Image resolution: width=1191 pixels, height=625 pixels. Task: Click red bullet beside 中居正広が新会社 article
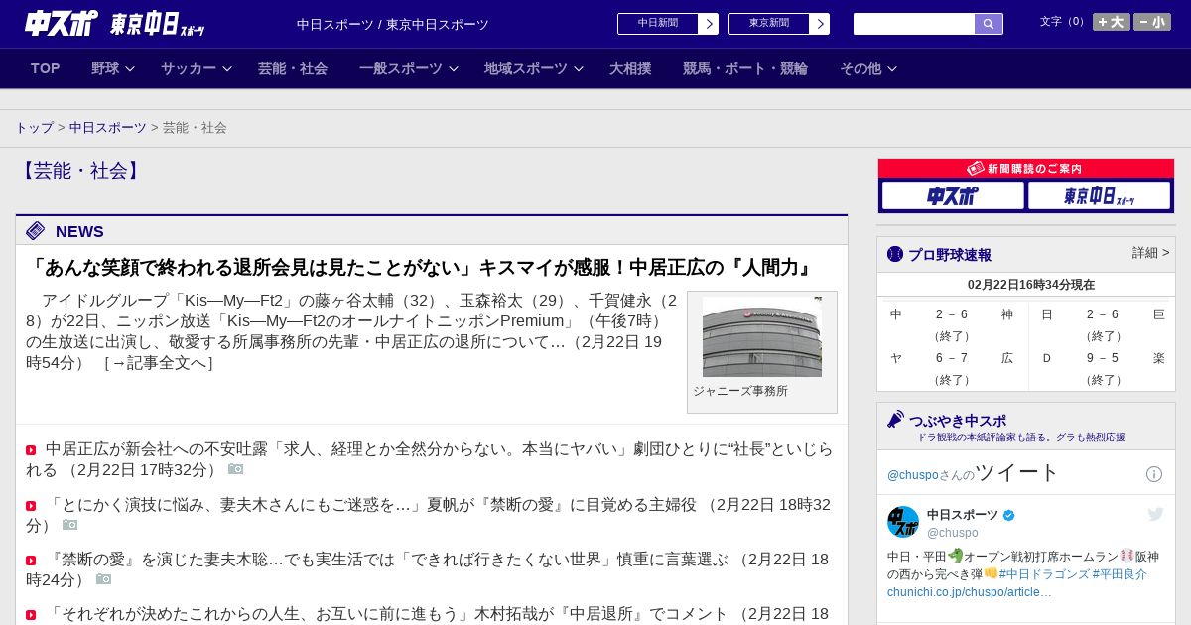(x=31, y=450)
